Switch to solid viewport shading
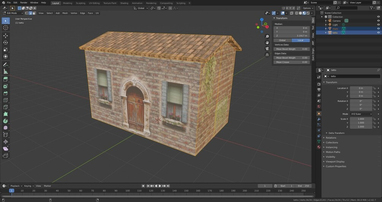This screenshot has height=202, width=382. [x=300, y=13]
